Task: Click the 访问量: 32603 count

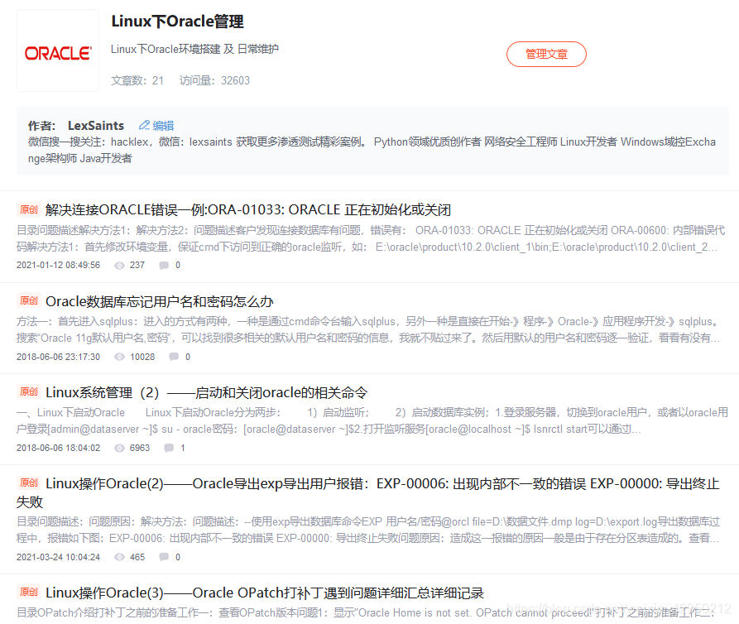Action: click(x=214, y=80)
